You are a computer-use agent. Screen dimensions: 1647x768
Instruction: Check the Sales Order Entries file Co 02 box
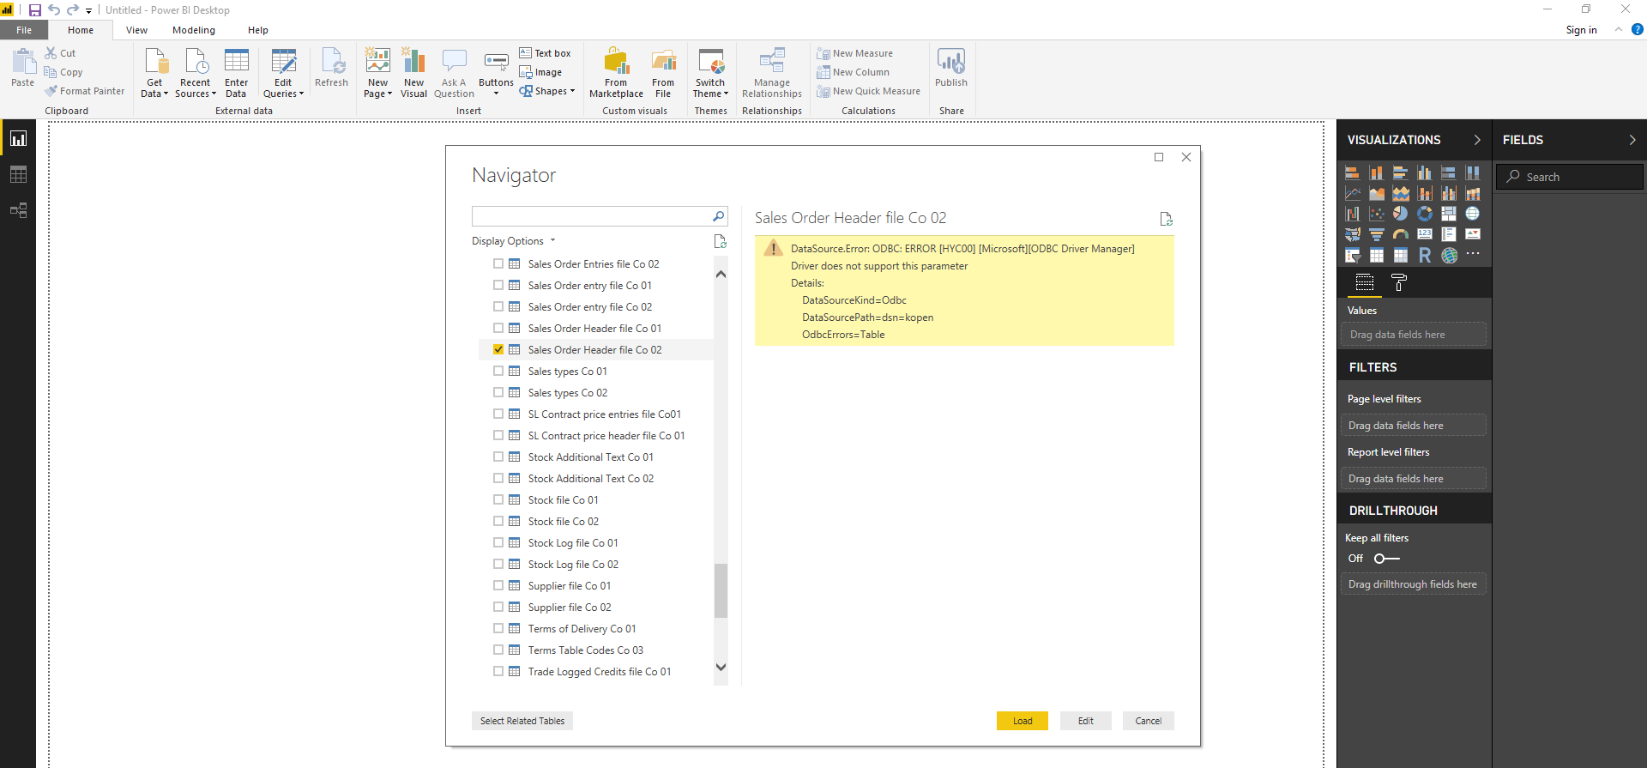click(498, 263)
